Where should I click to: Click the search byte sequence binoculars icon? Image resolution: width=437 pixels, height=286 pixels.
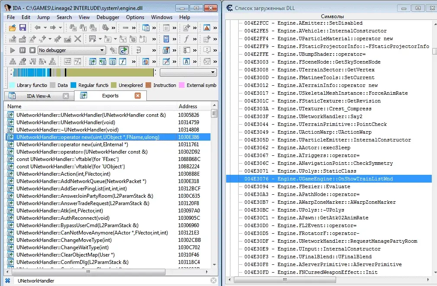[x=93, y=28]
